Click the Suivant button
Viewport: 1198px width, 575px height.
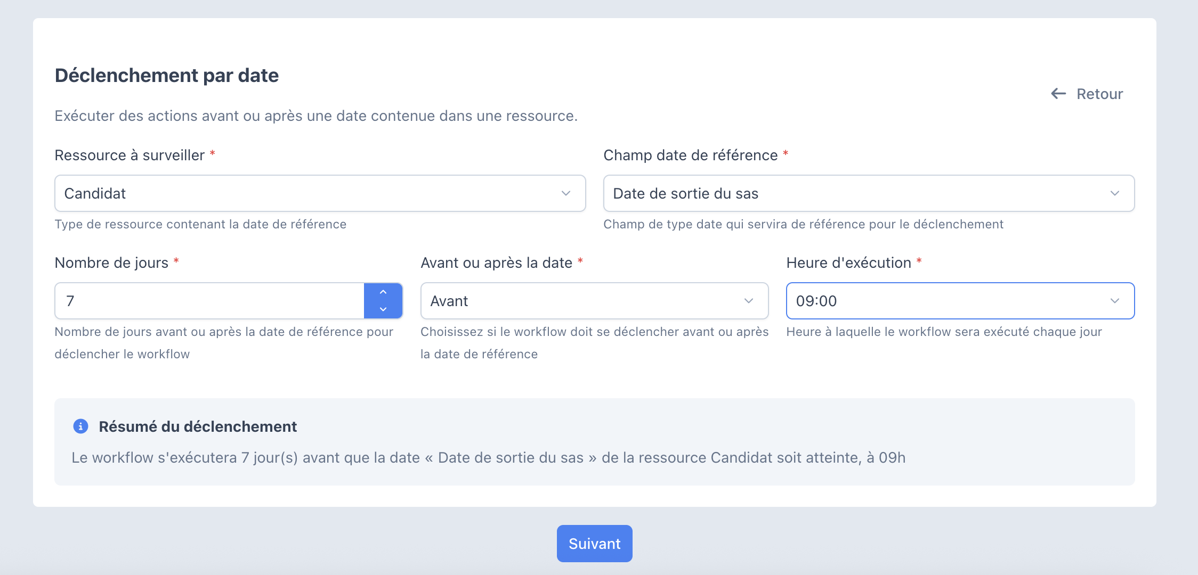point(595,544)
